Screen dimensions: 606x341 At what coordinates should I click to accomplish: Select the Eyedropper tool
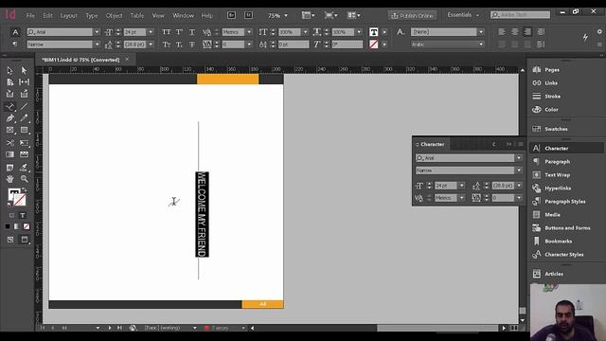click(24, 167)
